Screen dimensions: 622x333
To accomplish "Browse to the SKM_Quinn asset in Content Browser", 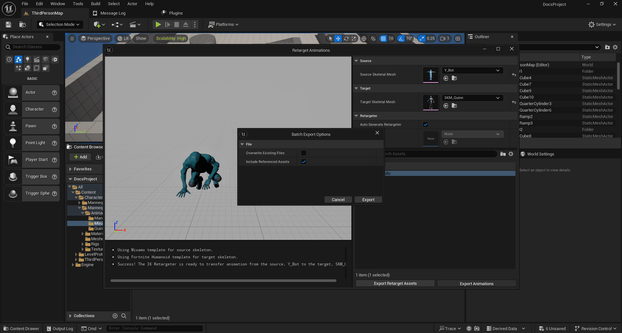I will pos(454,106).
